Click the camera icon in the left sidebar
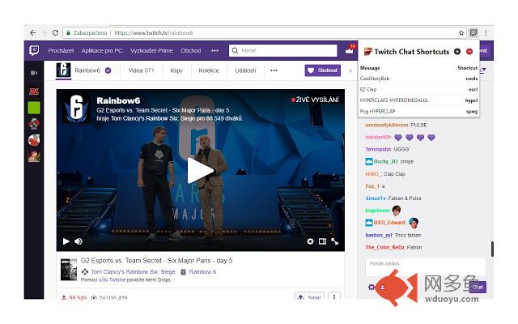 pos(34,73)
